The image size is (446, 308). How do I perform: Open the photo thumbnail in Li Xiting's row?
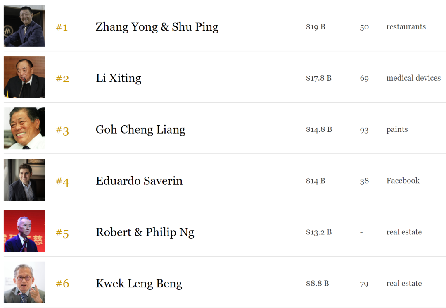click(24, 77)
